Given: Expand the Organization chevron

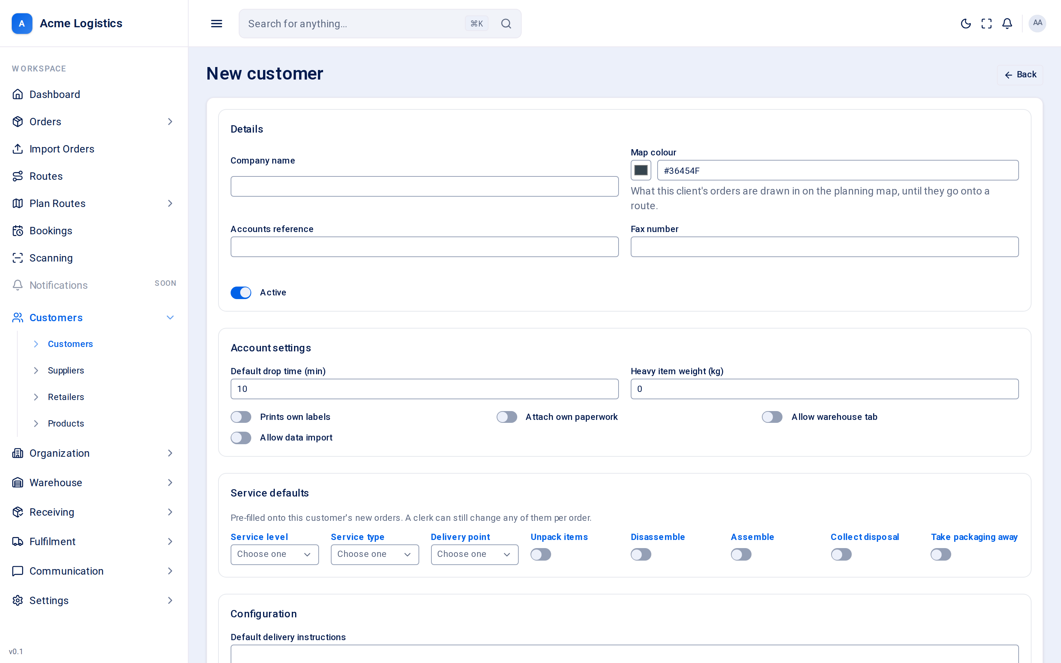Looking at the screenshot, I should 170,453.
